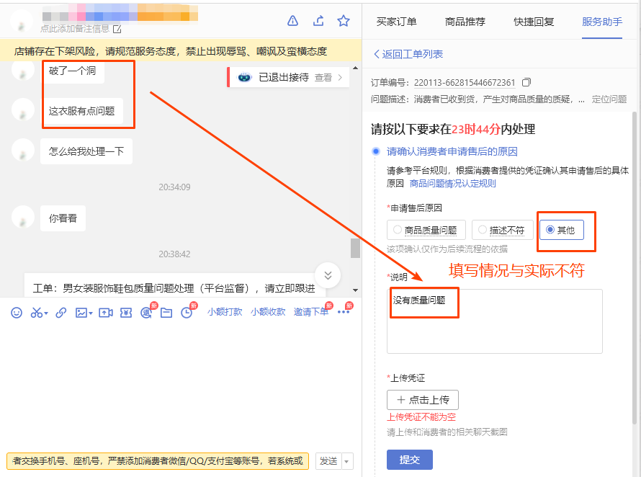
Task: Open the file folder icon in chat toolbar
Action: (165, 312)
